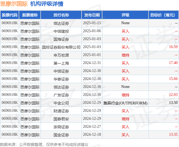Screen dimensions: 179x147
Task: Click target price 13.50
Action: [173, 102]
